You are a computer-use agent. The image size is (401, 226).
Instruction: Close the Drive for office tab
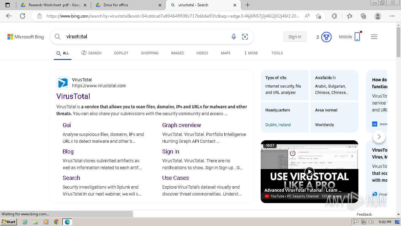coord(160,5)
